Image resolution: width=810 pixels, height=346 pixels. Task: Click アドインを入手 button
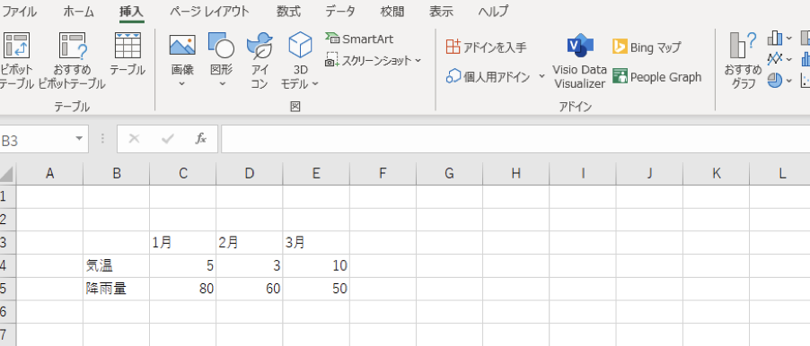coord(486,48)
